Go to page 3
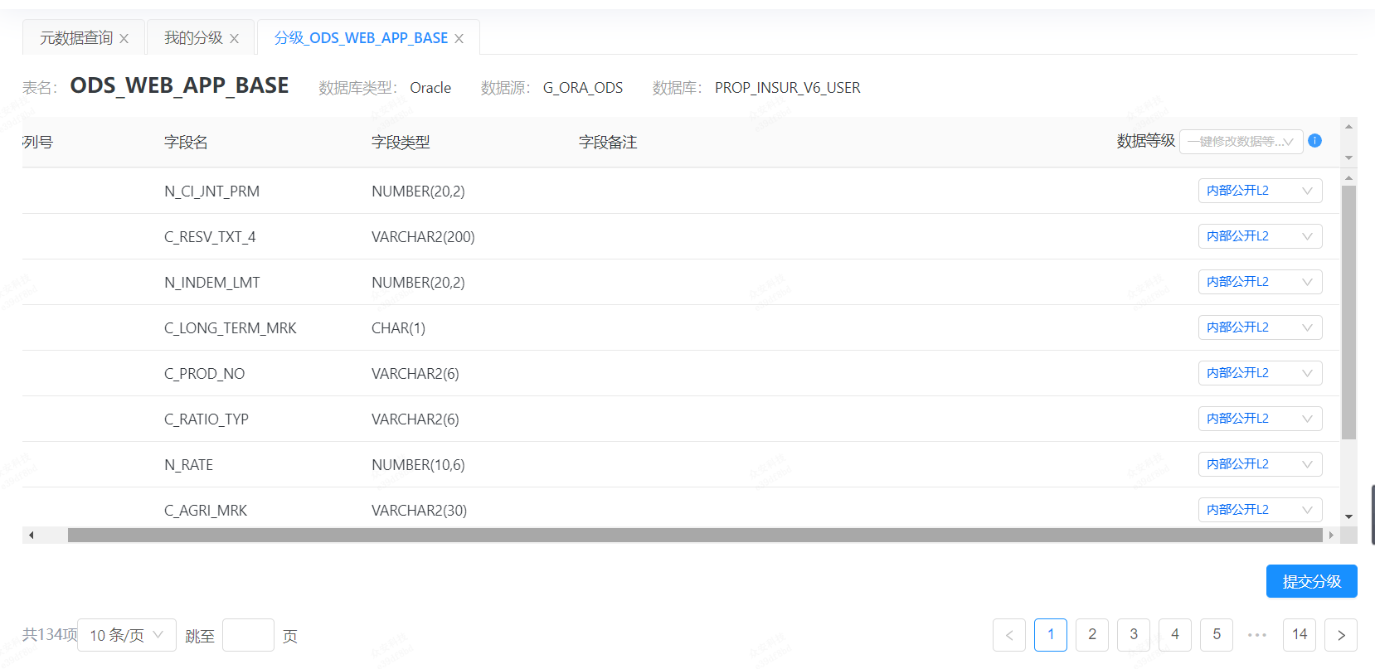This screenshot has height=669, width=1375. (1134, 635)
